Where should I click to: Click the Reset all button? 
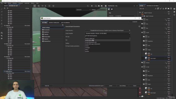[47, 86]
